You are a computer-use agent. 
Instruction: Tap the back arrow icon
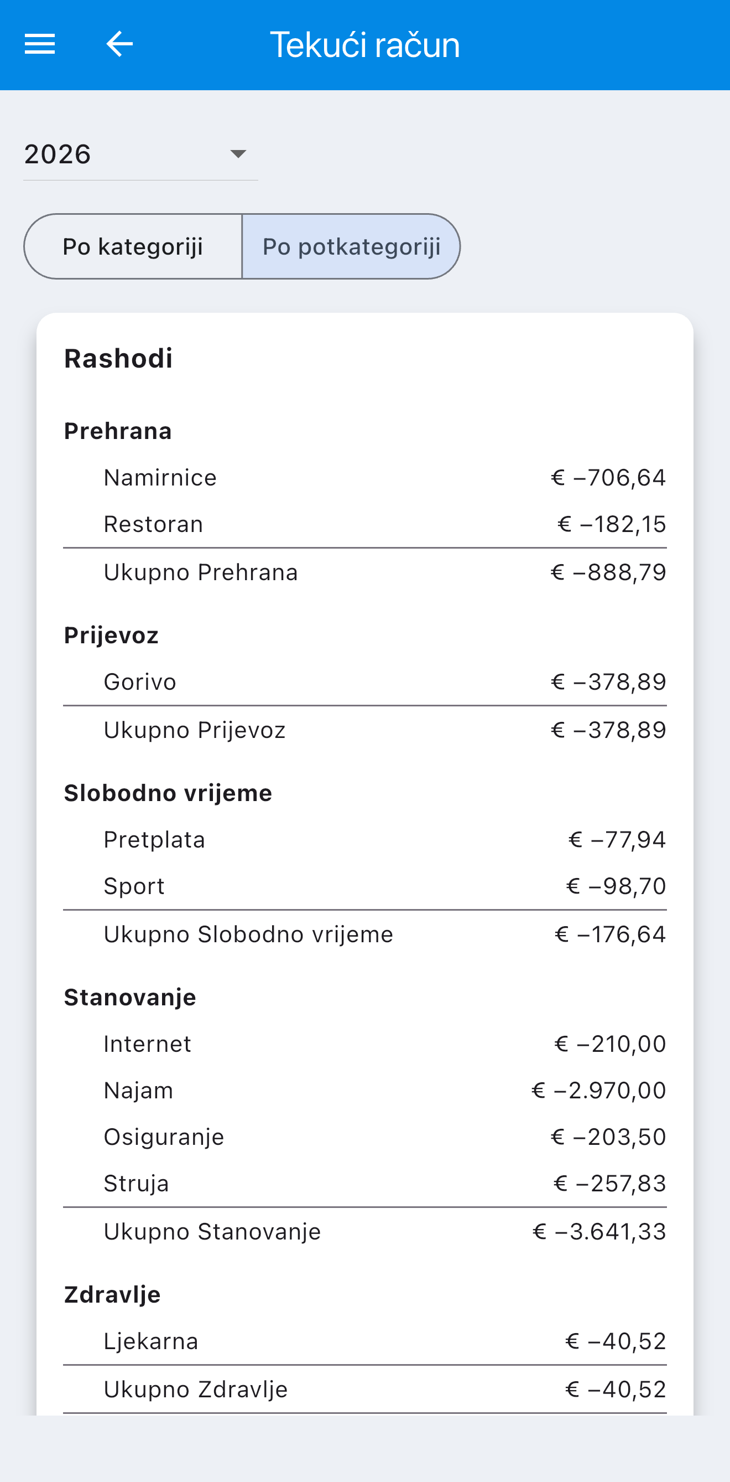click(x=119, y=44)
